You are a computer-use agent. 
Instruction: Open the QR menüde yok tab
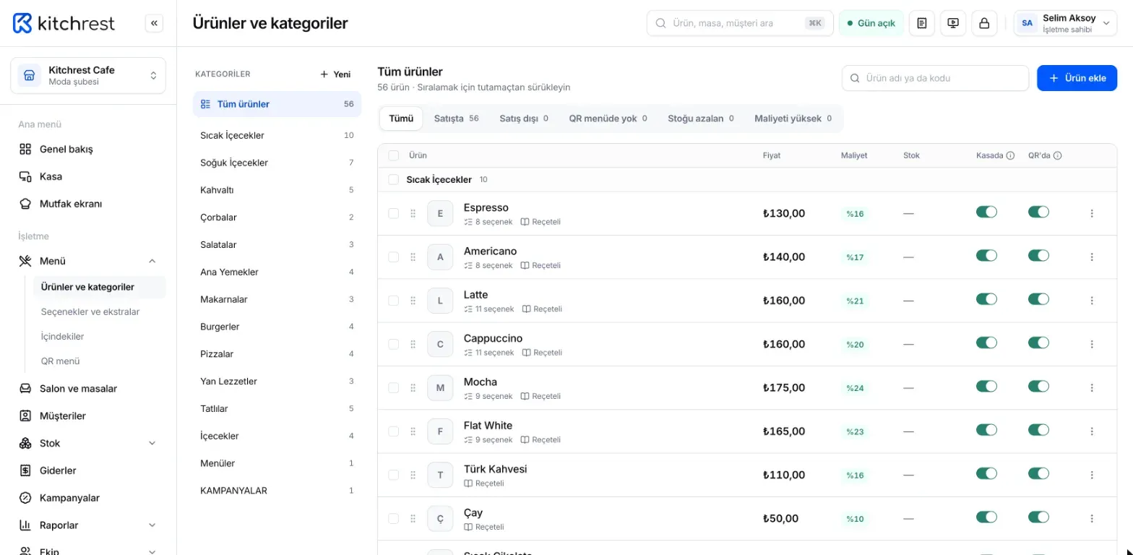(608, 119)
